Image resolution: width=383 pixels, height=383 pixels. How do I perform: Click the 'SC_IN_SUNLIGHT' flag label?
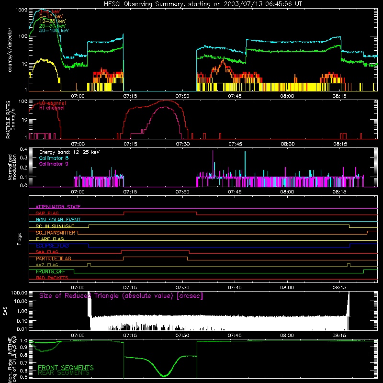[55, 226]
